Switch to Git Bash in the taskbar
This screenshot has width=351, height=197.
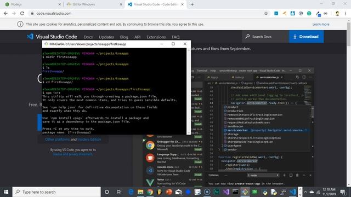point(245,192)
